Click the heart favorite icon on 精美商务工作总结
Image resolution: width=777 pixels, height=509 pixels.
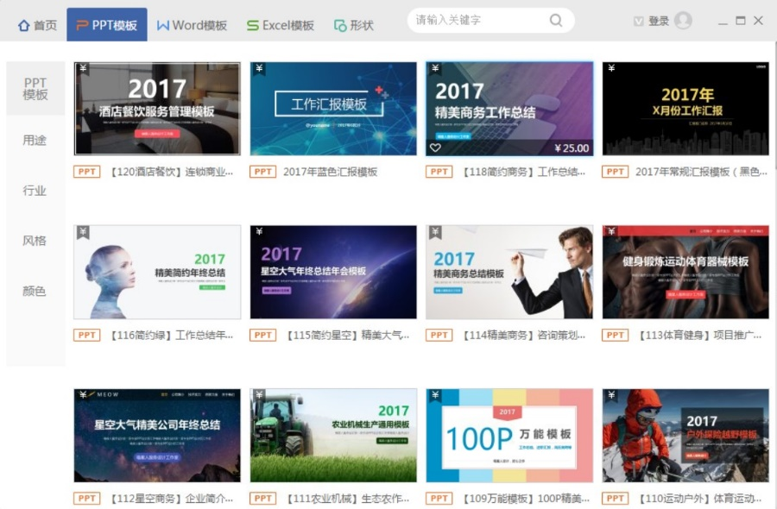(x=435, y=148)
